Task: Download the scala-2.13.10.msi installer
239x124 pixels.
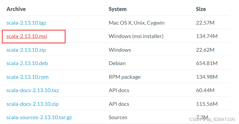Action: (x=27, y=36)
